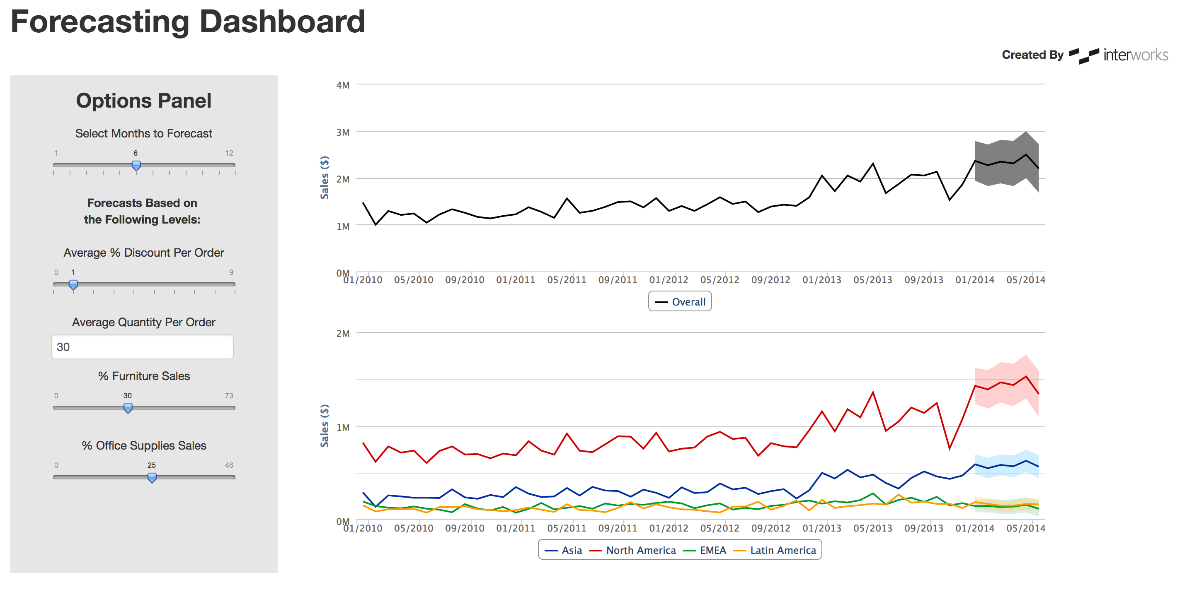Toggle the Overall series in legend
This screenshot has height=592, width=1187.
click(x=680, y=302)
